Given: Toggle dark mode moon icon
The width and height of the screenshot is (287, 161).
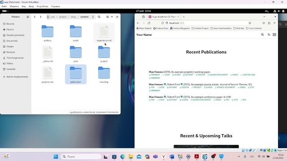Looking at the screenshot, I should [x=269, y=34].
